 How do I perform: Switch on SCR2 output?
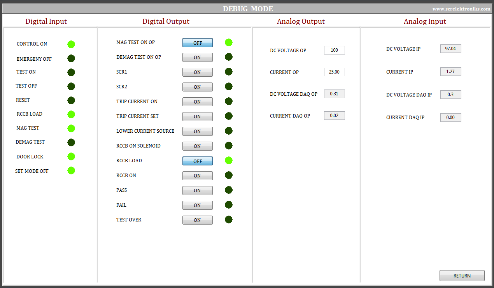click(198, 87)
